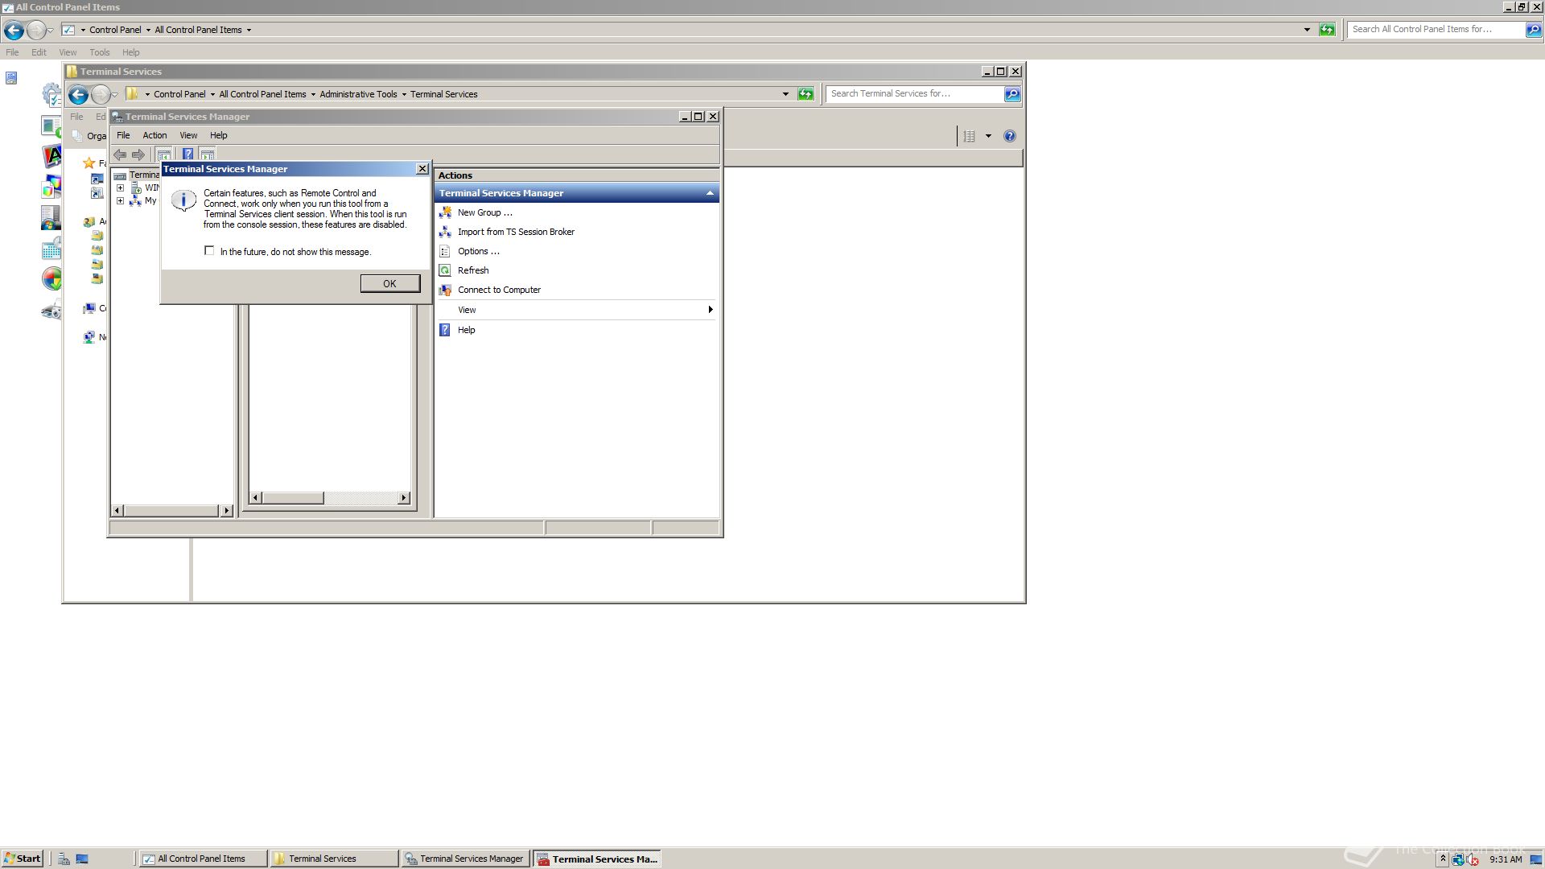
Task: Click Control Panel in Terminal Services breadcrumb
Action: coord(179,94)
